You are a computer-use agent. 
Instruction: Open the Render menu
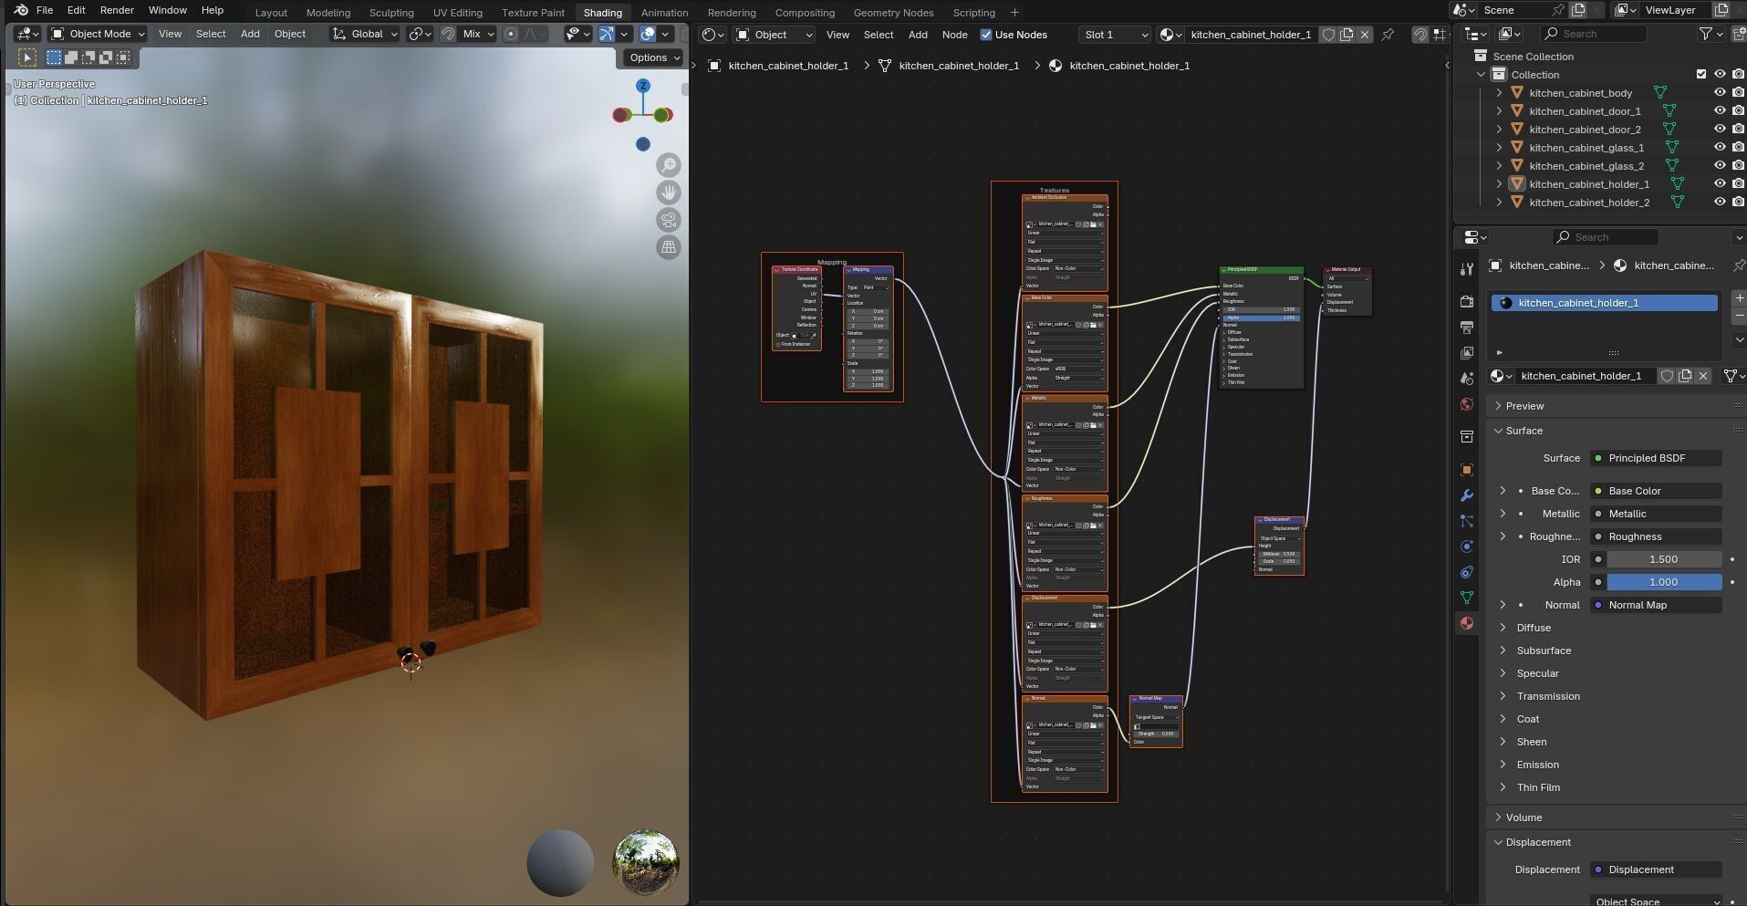point(117,10)
